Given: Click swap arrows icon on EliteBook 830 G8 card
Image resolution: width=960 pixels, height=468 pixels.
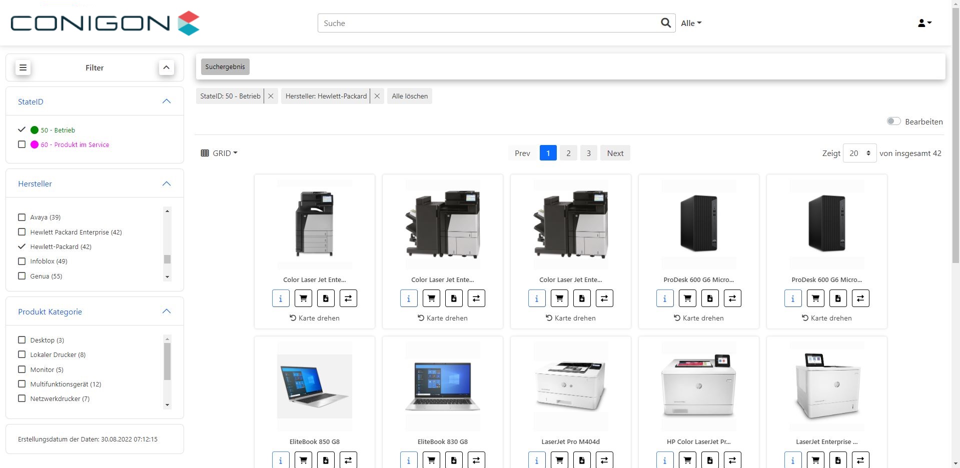Looking at the screenshot, I should 476,460.
